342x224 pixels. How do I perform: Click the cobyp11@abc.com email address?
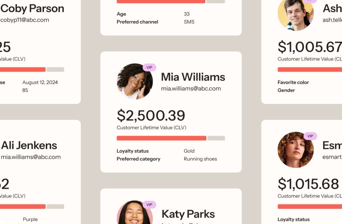coord(24,20)
